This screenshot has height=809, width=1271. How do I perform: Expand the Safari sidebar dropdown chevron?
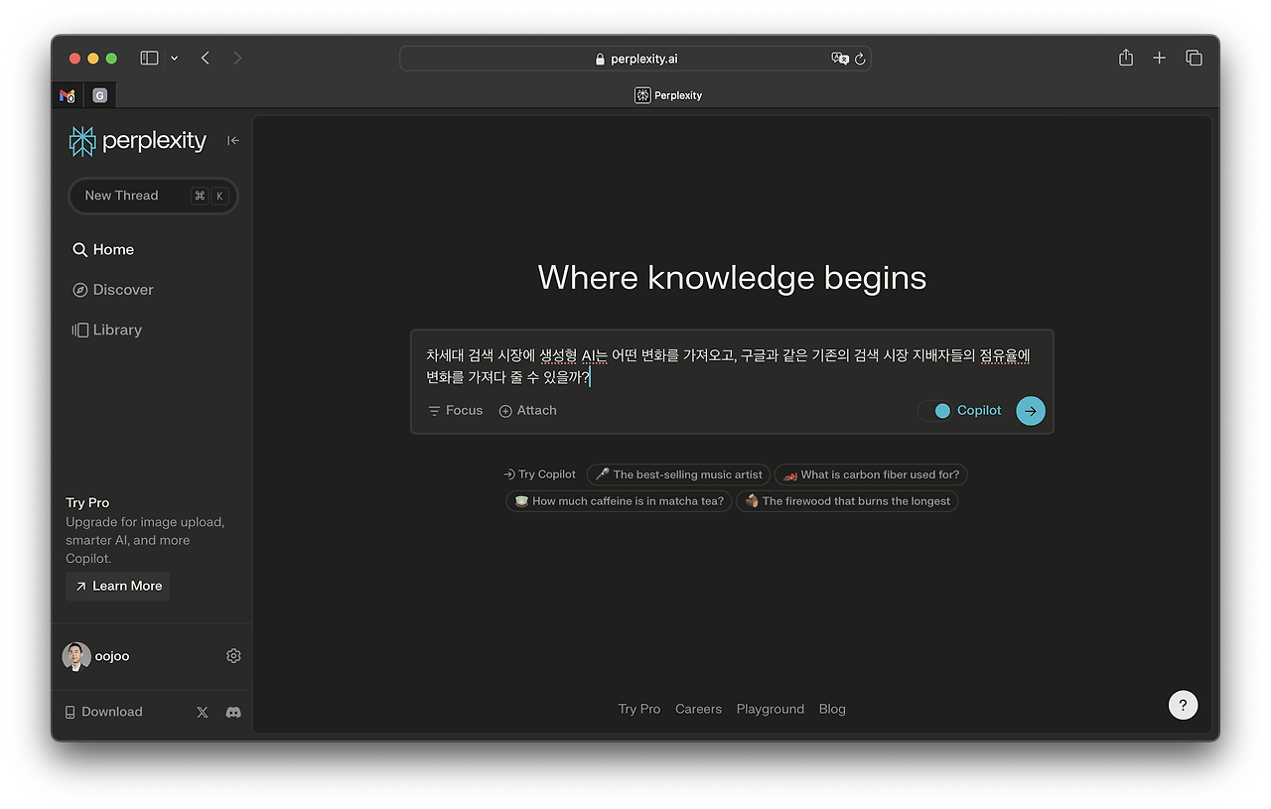175,59
